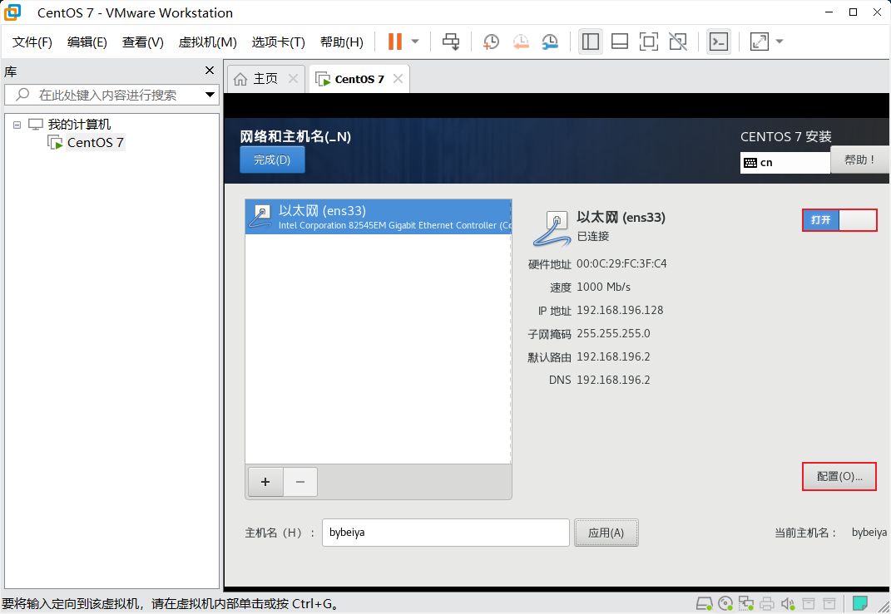Enter full screen mode

649,42
